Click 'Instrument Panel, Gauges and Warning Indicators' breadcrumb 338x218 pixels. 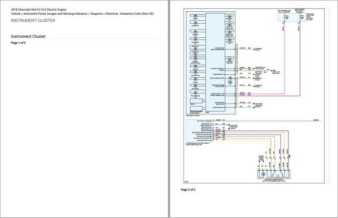pyautogui.click(x=55, y=14)
